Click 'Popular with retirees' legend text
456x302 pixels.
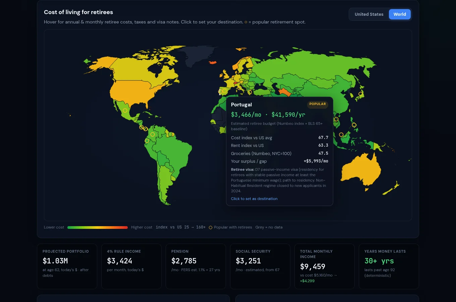[x=233, y=227]
